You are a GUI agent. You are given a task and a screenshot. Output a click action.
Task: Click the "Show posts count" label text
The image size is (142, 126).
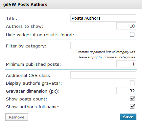click(26, 99)
